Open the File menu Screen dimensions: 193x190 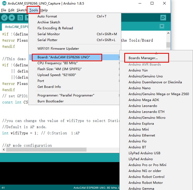(x=4, y=10)
